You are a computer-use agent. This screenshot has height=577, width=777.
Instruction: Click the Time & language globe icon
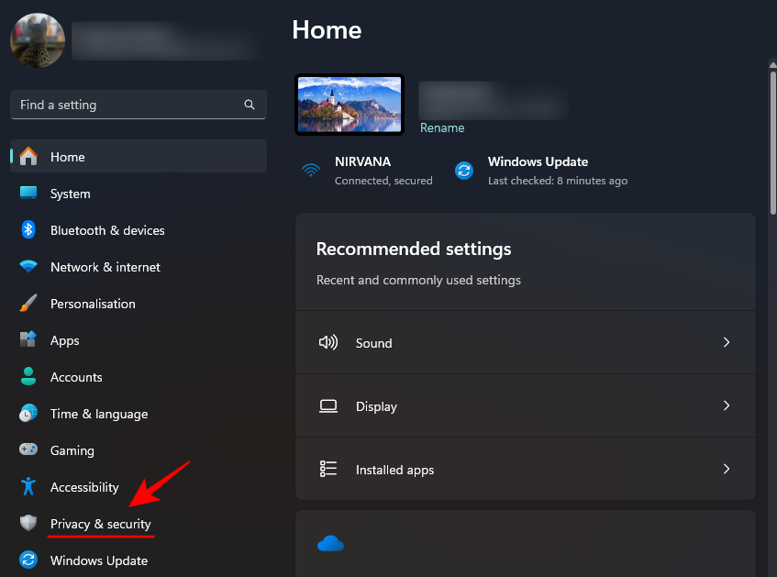pyautogui.click(x=28, y=413)
